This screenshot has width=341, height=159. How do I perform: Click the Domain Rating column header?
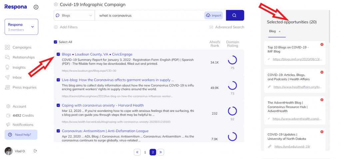(232, 44)
